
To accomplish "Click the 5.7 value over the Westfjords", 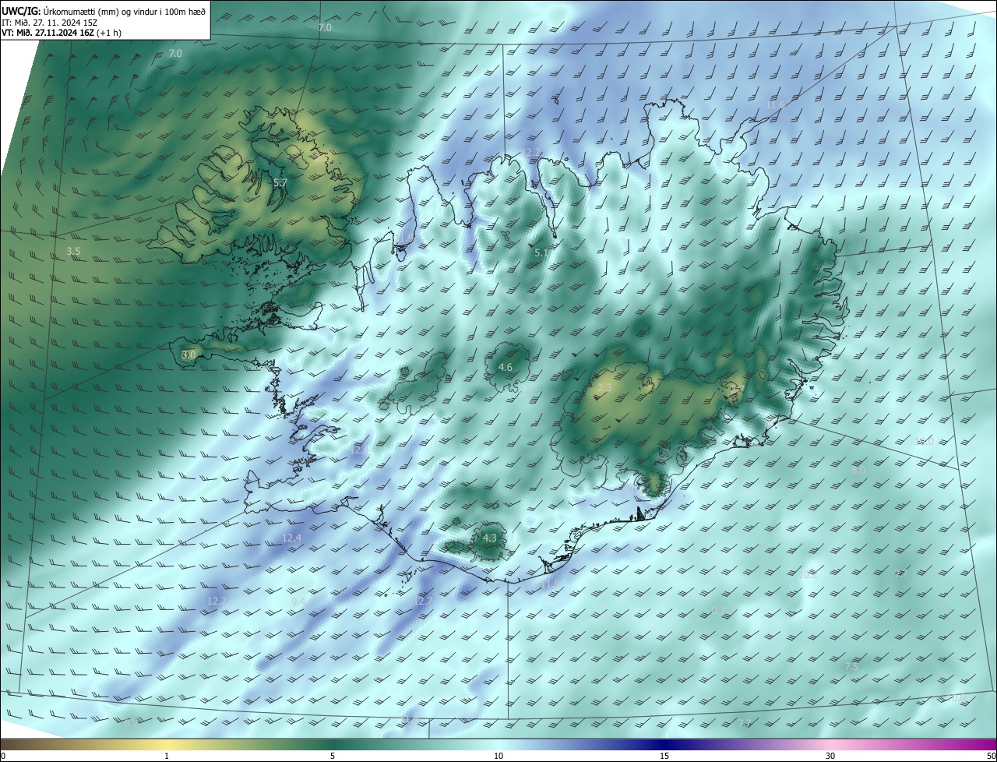I will (280, 182).
